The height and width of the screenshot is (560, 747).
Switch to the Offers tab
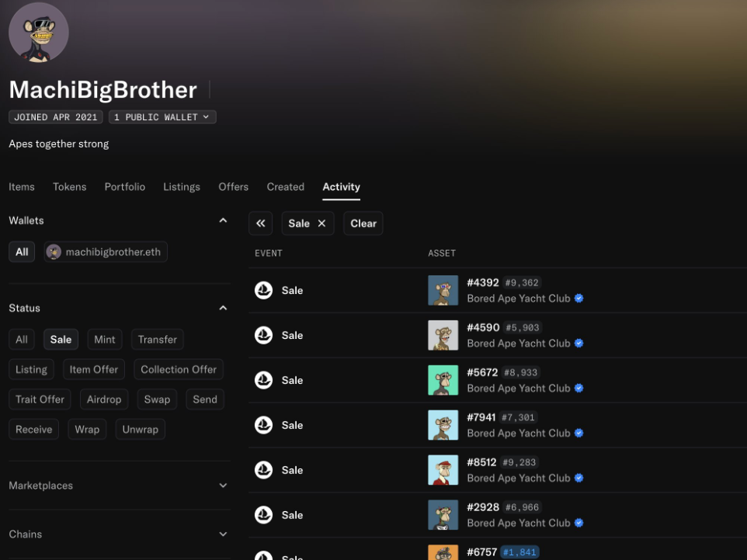click(x=234, y=186)
